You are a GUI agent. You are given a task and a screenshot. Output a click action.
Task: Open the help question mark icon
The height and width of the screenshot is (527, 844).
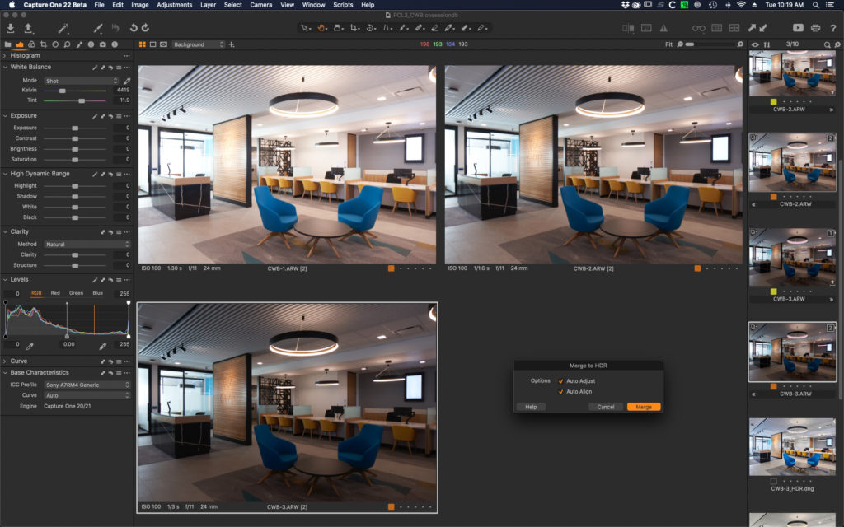click(x=833, y=28)
